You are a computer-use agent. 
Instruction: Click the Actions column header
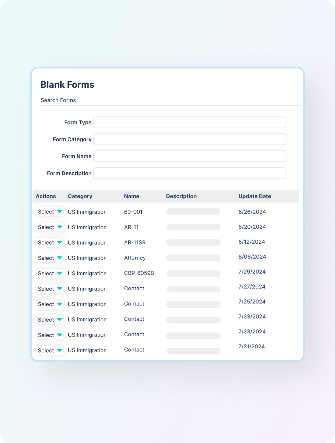coord(46,196)
